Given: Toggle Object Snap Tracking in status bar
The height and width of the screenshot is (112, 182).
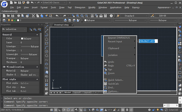Looking at the screenshot, I should (x=72, y=110).
